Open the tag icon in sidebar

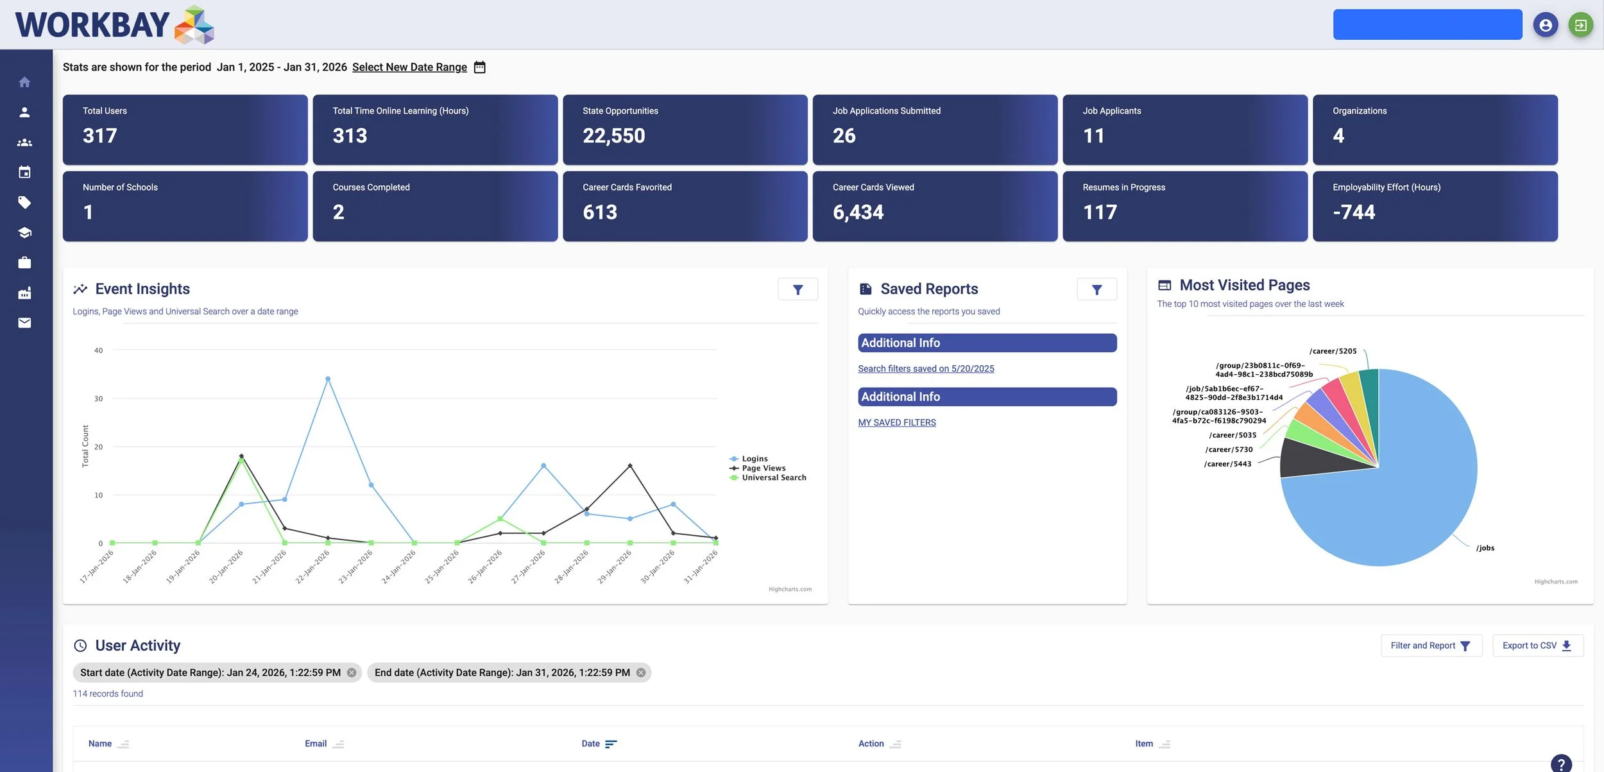point(24,203)
